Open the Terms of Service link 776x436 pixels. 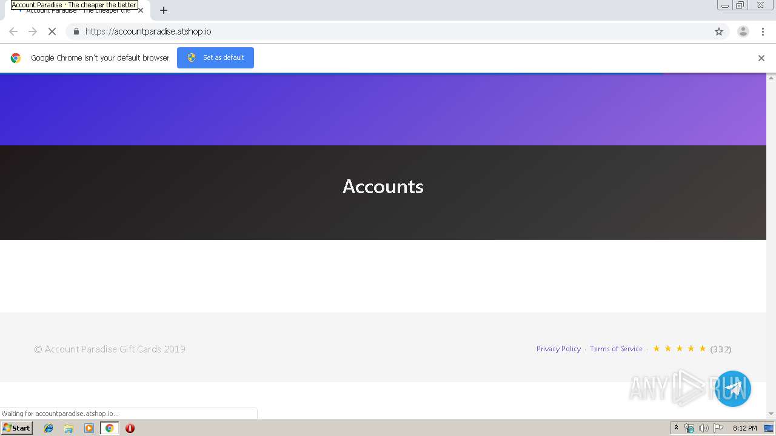[616, 349]
